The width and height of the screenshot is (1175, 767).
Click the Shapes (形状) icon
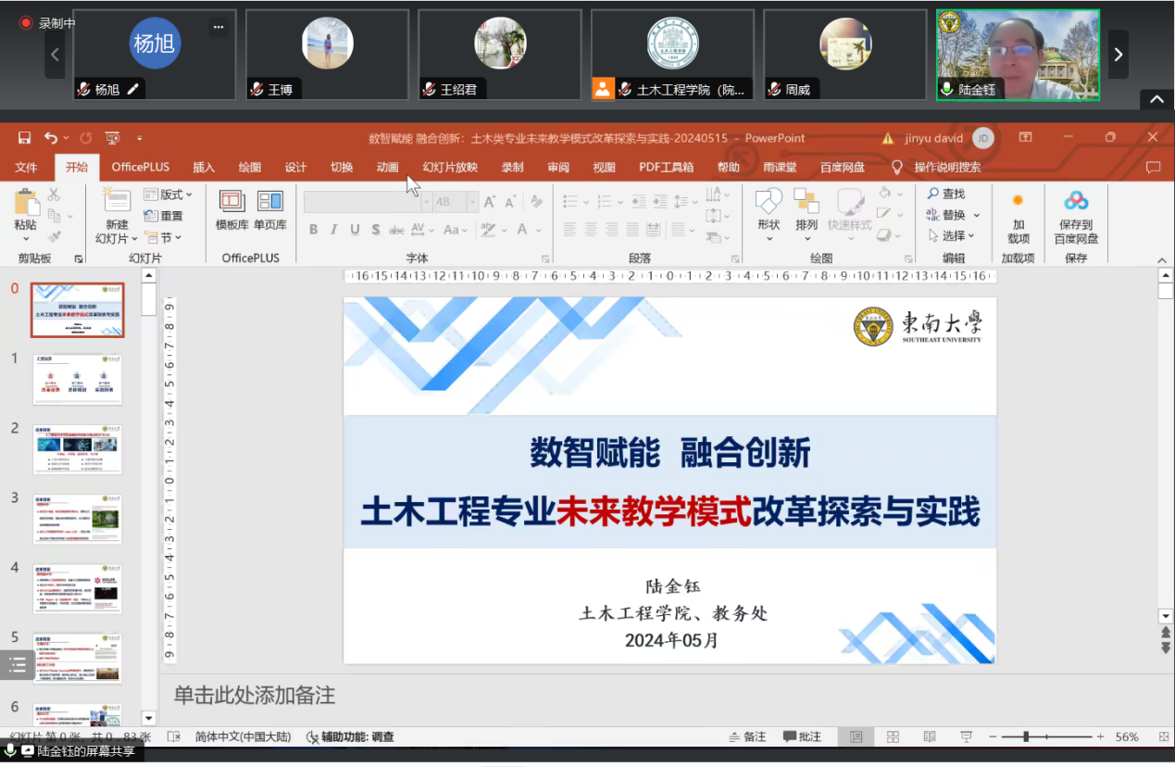(x=769, y=201)
